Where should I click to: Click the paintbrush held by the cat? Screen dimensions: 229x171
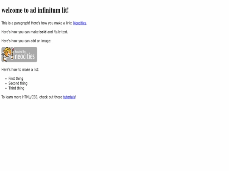pyautogui.click(x=12, y=54)
